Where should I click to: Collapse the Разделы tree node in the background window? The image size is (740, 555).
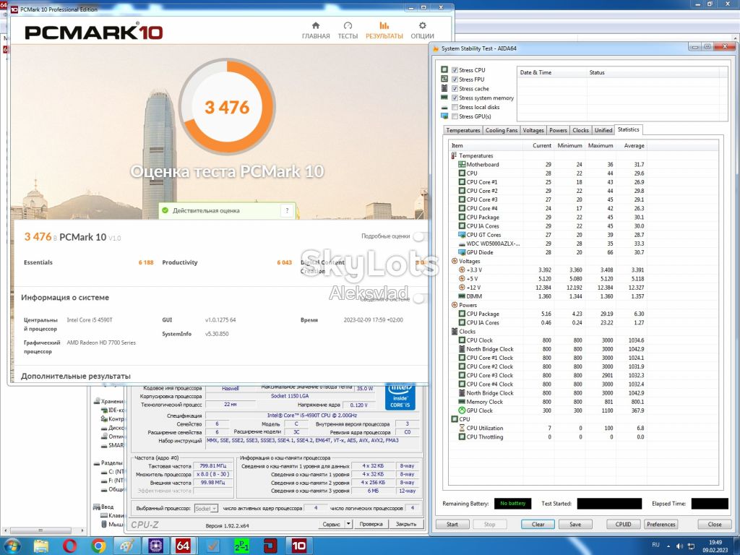coord(97,463)
